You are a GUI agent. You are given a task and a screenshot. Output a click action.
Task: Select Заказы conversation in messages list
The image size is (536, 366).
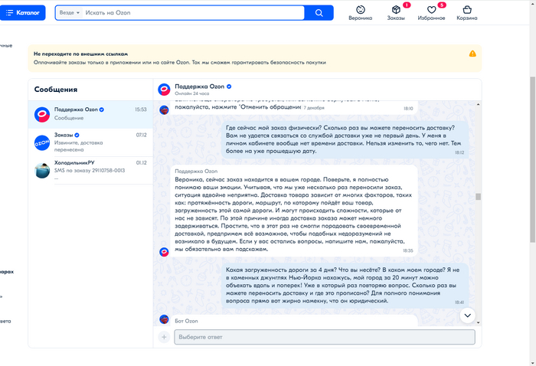tap(90, 142)
